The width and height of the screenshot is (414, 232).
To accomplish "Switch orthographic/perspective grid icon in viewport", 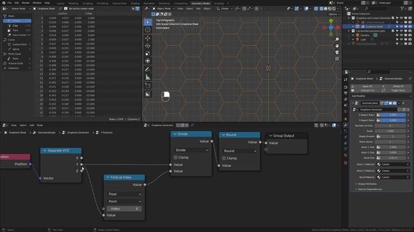I will [x=337, y=59].
